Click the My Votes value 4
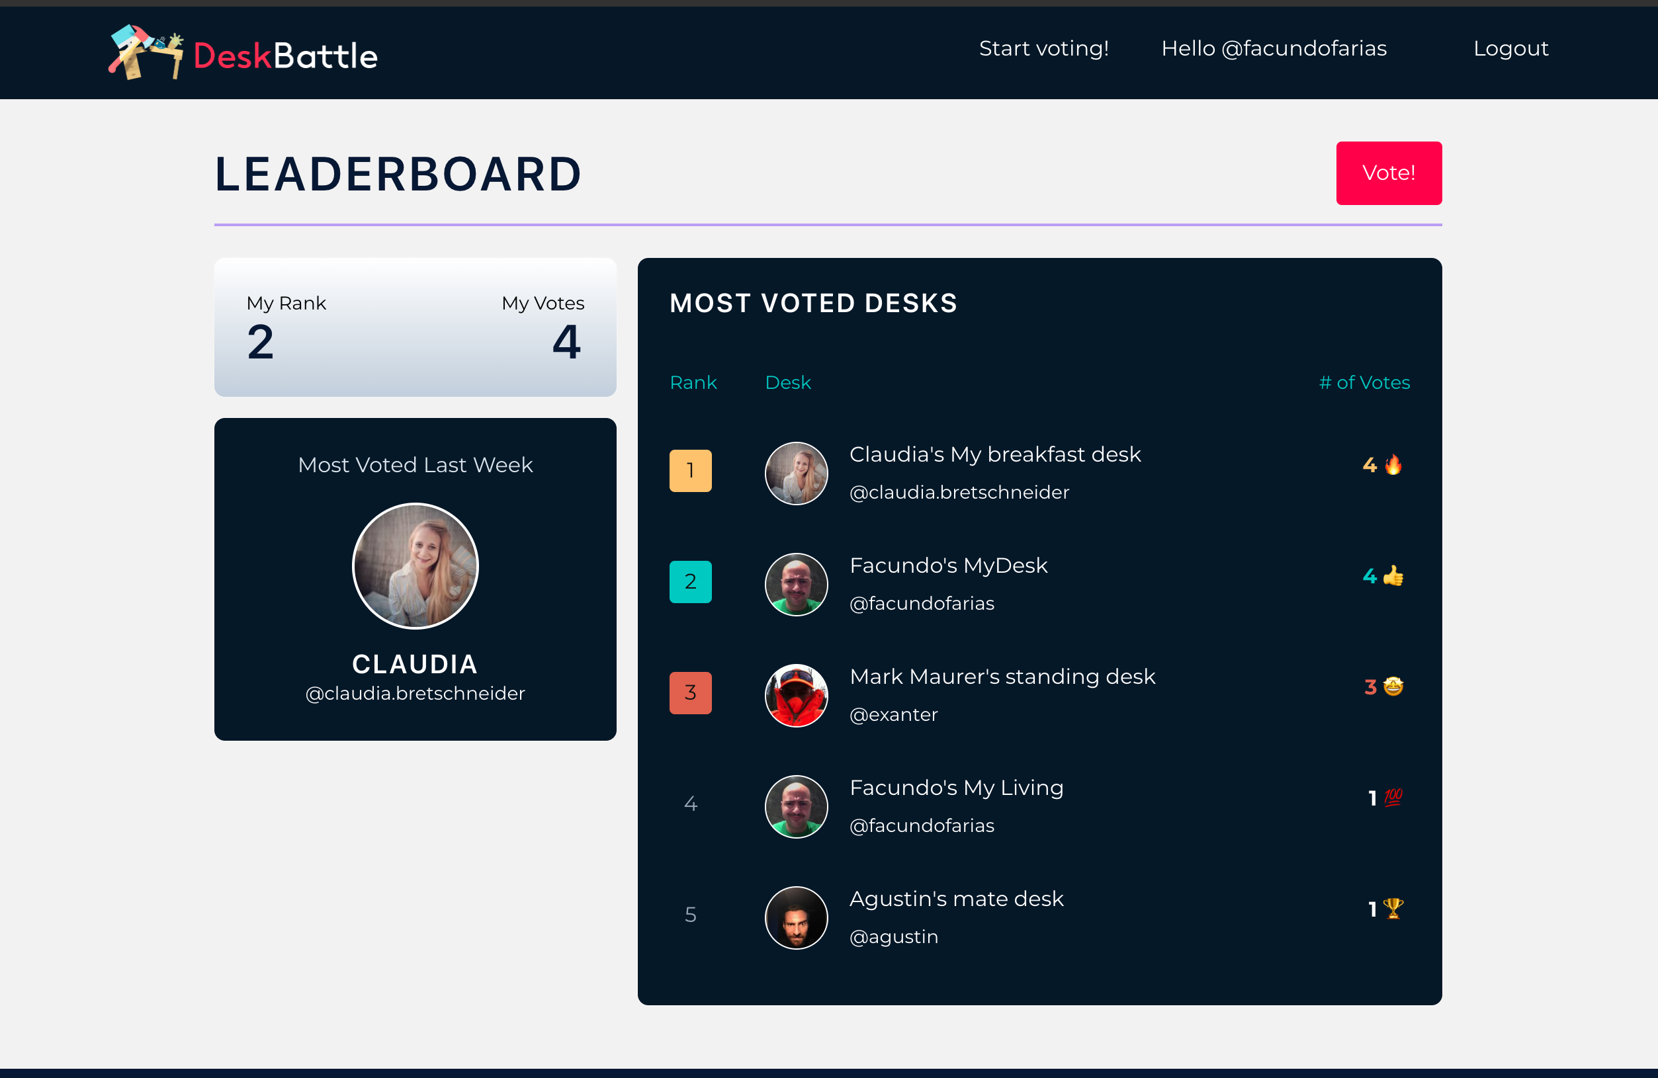 coord(566,343)
